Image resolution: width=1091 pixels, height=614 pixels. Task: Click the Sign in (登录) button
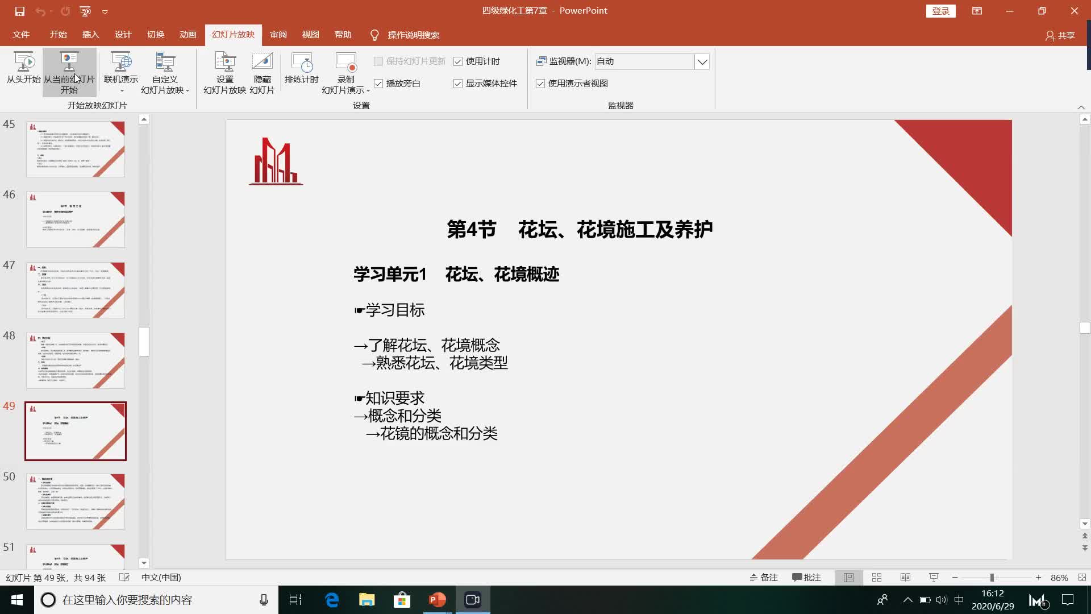pos(940,11)
